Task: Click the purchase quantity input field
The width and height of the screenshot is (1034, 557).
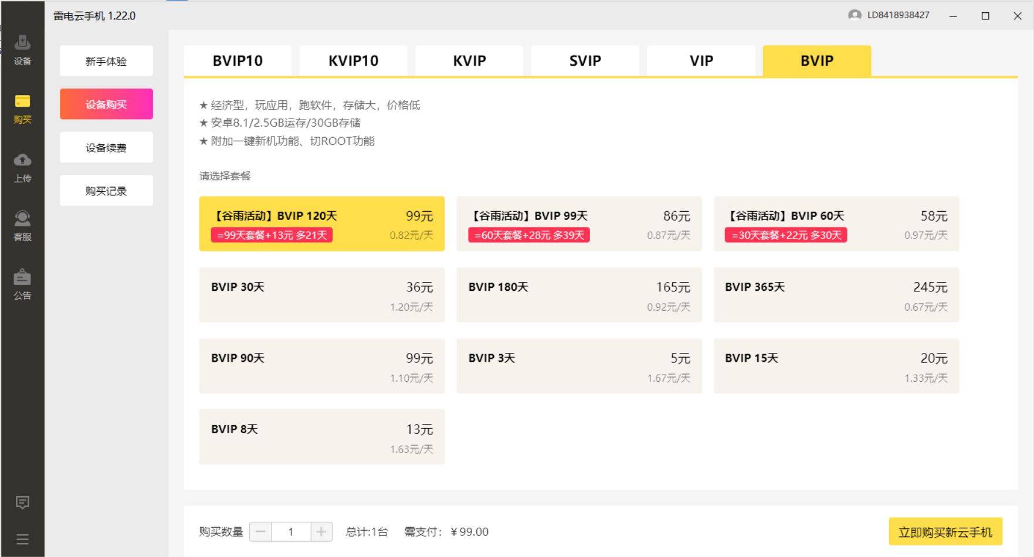Action: coord(291,532)
